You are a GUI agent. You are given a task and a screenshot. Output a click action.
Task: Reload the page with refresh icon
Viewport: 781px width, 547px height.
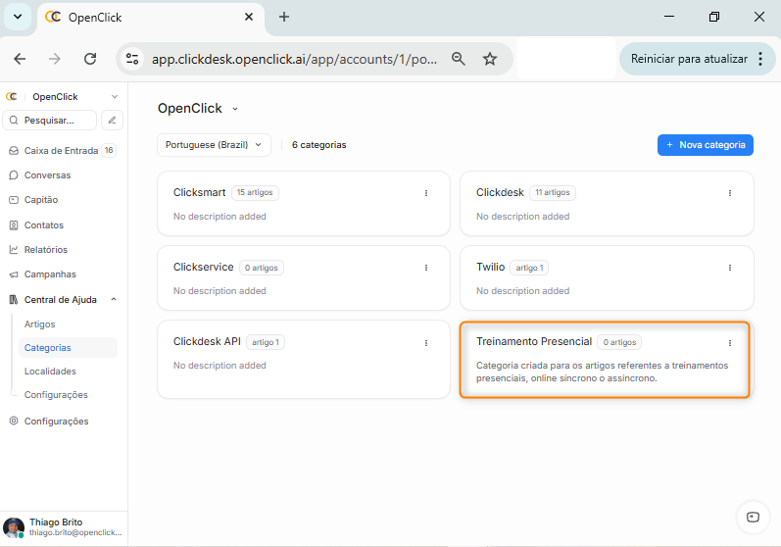tap(90, 59)
